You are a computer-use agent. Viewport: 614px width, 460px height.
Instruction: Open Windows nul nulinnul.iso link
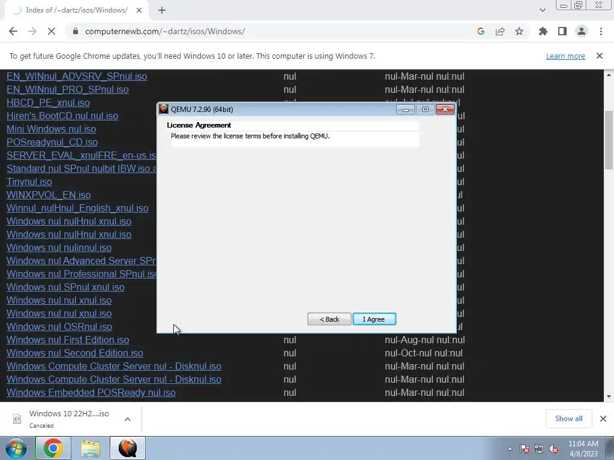pyautogui.click(x=59, y=247)
